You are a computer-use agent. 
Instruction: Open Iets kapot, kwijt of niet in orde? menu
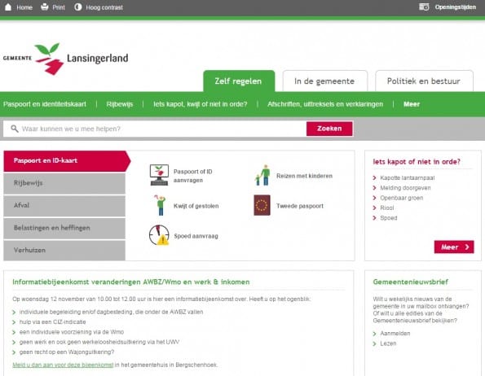[201, 104]
